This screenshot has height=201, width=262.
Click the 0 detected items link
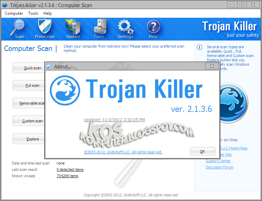click(x=70, y=170)
